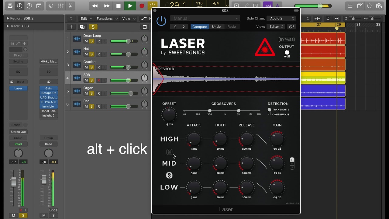
Task: Open the Note Pad icon
Action: coord(360,6)
